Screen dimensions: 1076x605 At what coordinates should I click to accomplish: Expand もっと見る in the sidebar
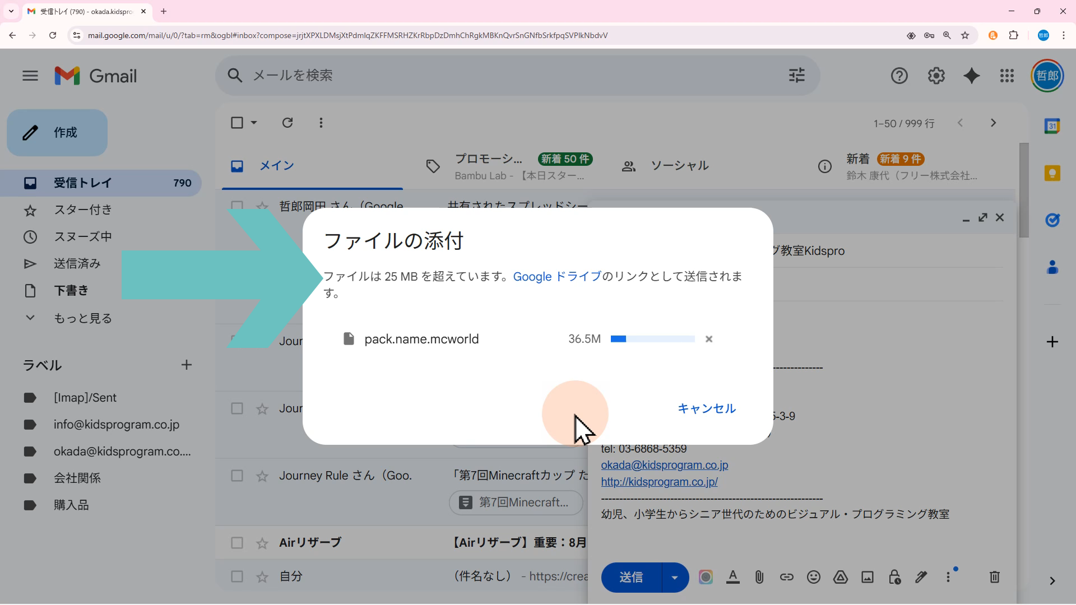coord(82,318)
